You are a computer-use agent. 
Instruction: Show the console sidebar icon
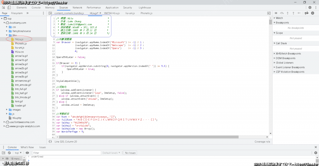pyautogui.click(x=4, y=153)
